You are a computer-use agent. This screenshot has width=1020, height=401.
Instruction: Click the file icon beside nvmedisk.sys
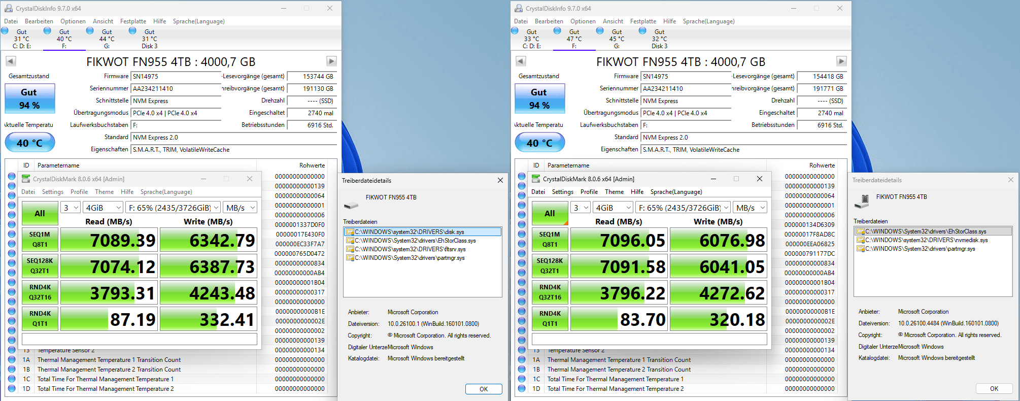(860, 240)
